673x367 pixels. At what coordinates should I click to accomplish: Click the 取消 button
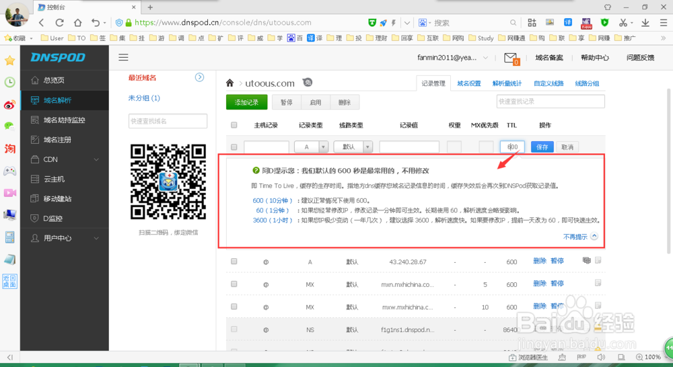[x=567, y=147]
